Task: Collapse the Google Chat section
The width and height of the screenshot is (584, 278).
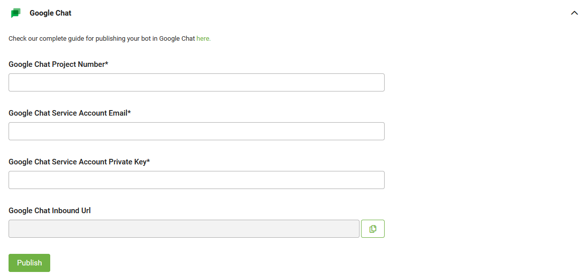Action: [574, 13]
